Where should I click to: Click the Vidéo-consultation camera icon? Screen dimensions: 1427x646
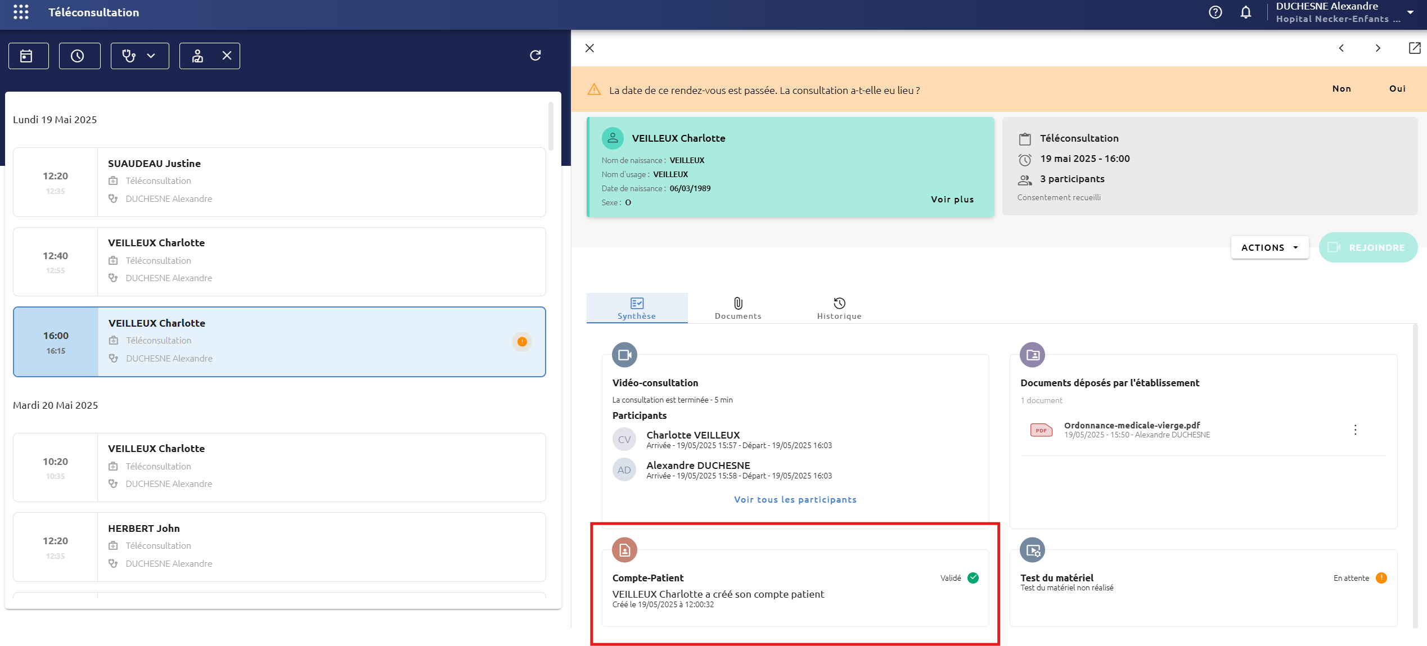[x=624, y=355]
